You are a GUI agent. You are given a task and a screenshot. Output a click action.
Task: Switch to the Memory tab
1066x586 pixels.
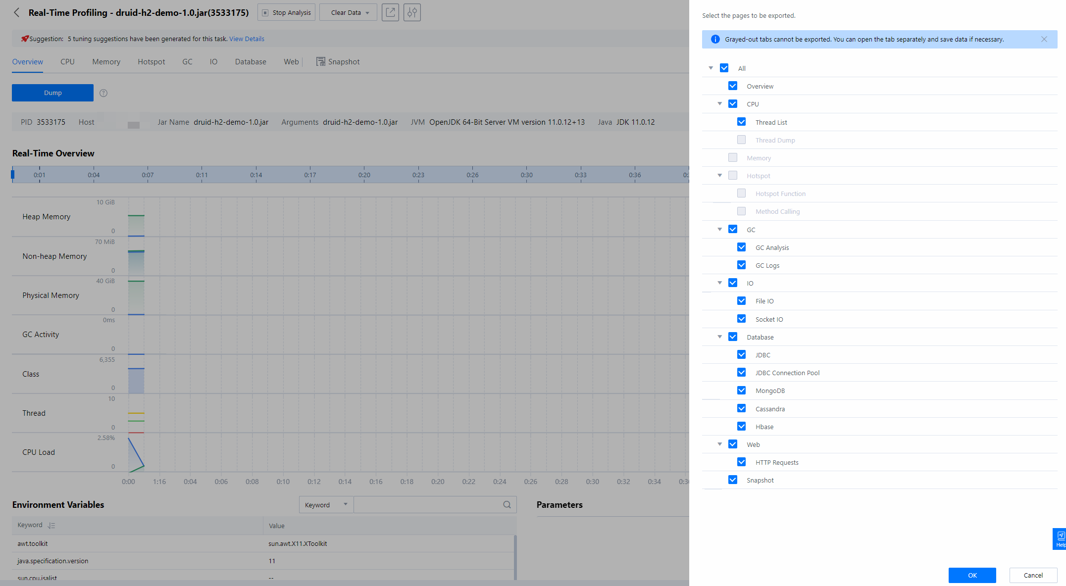(106, 62)
